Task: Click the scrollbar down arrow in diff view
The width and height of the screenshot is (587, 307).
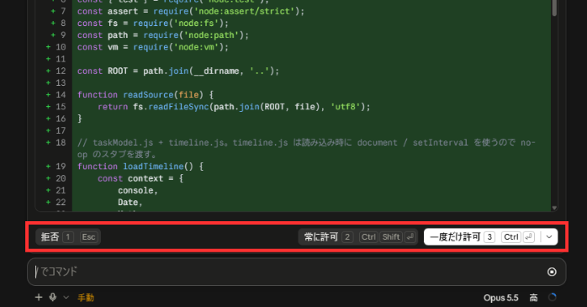Action: pyautogui.click(x=554, y=208)
